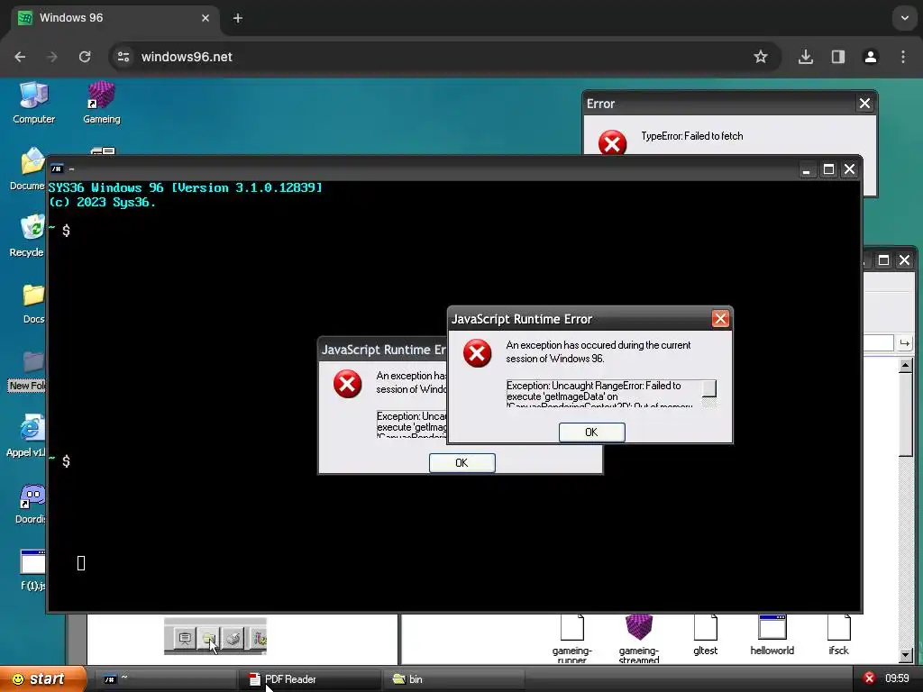923x692 pixels.
Task: Click the '(c) 2023 Sys36.' terminal line
Action: [102, 202]
